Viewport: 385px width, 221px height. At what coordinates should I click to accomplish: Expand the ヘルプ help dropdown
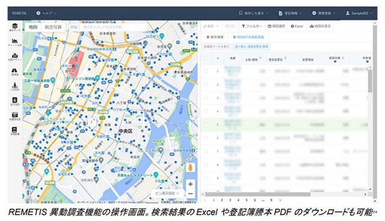(46, 13)
